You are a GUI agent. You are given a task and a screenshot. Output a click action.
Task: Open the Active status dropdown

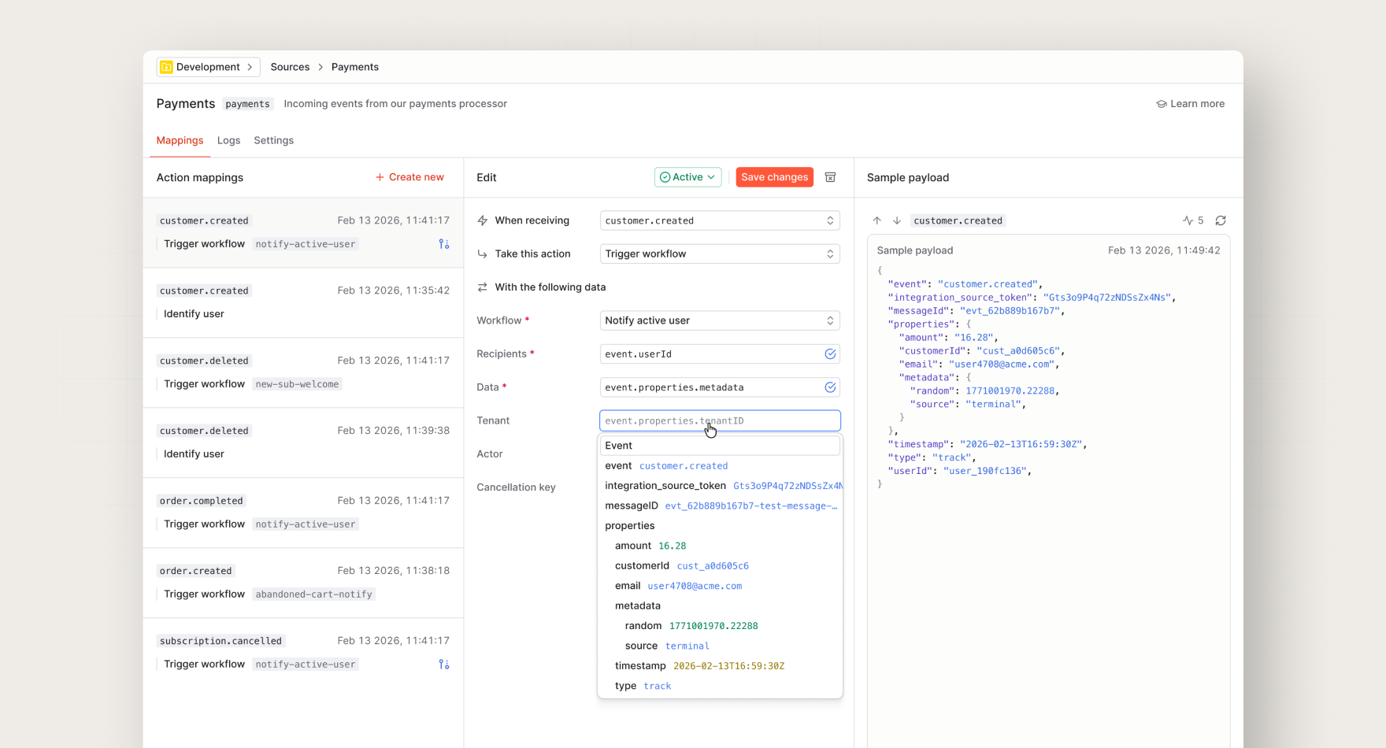(687, 177)
